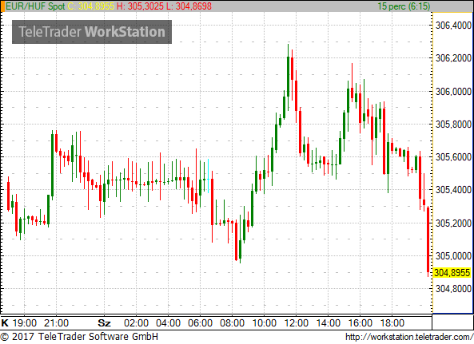474x344 pixels.
Task: Click the tall green candle peaking above 306,2000
Action: pos(288,77)
